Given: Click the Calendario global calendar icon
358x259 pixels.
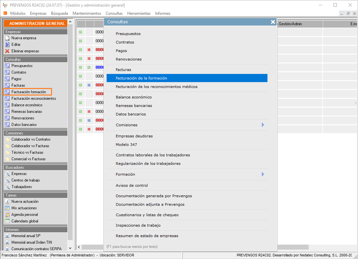Looking at the screenshot, I should (7, 221).
